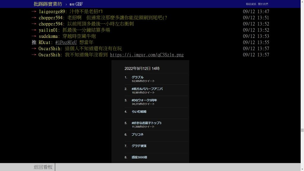Select username RDcat

(45, 42)
